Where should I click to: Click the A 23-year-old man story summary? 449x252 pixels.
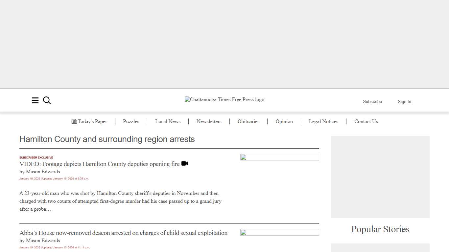click(x=120, y=201)
